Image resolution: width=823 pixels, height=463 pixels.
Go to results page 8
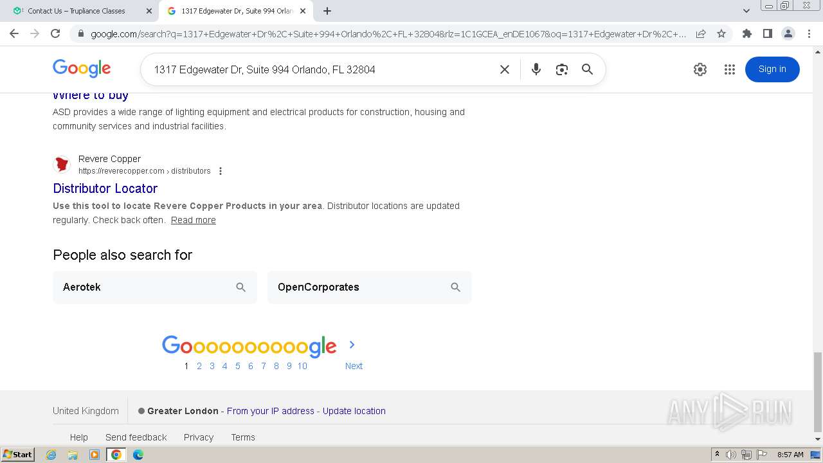[x=276, y=366]
